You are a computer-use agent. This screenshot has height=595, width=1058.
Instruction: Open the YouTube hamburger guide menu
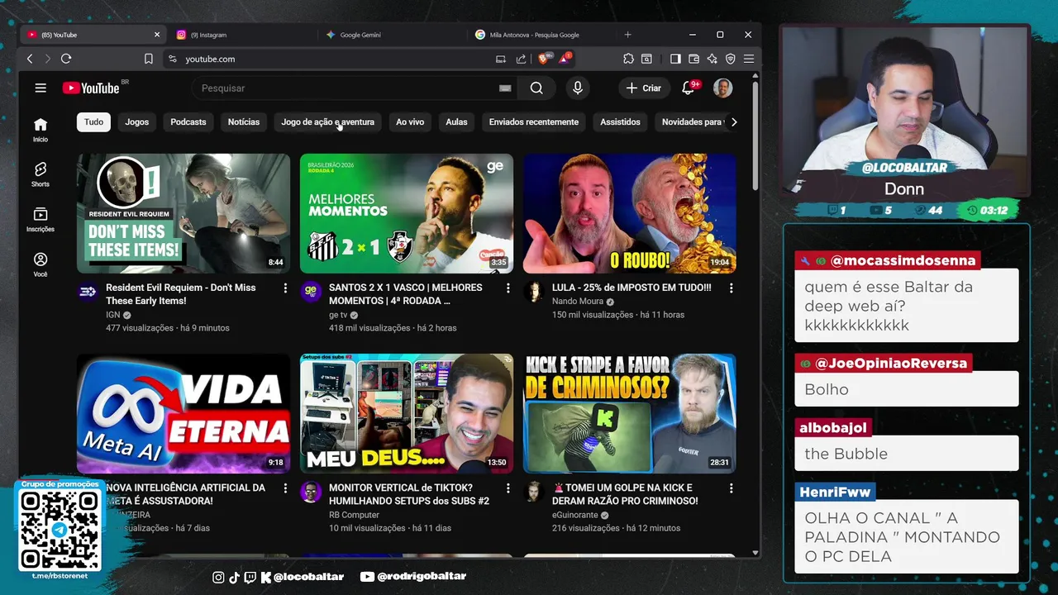pyautogui.click(x=41, y=88)
